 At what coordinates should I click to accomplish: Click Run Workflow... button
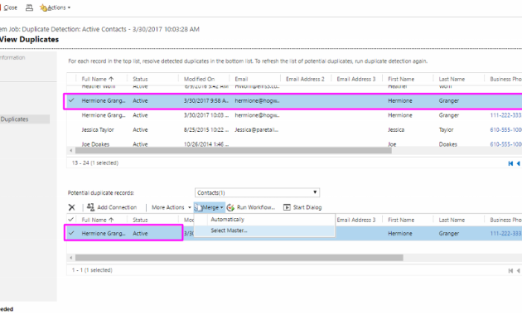[x=251, y=207]
